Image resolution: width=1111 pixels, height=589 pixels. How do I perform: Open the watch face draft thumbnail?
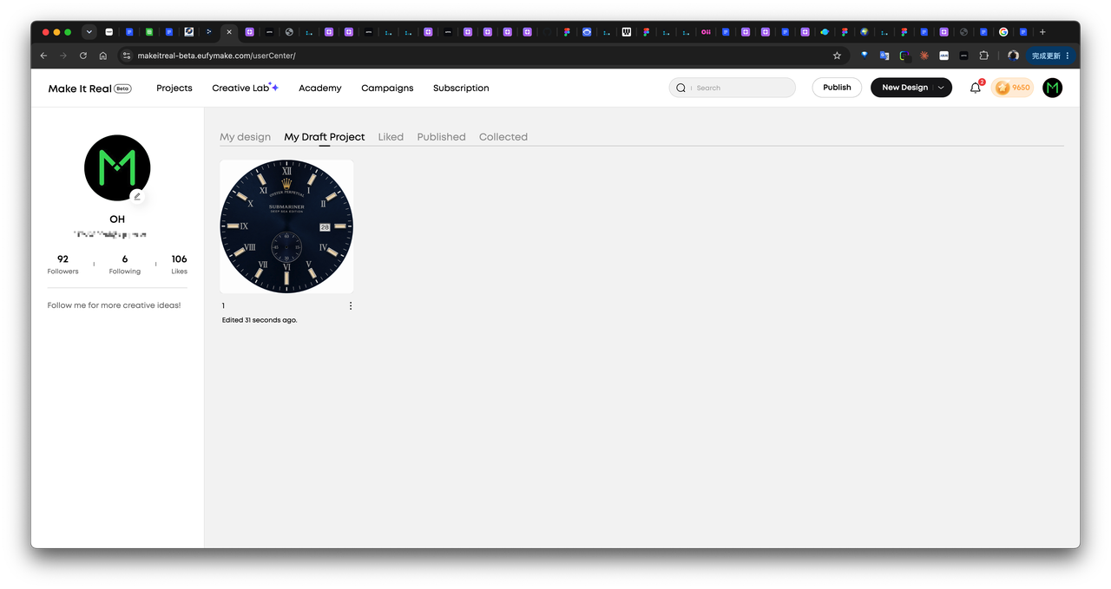[286, 226]
